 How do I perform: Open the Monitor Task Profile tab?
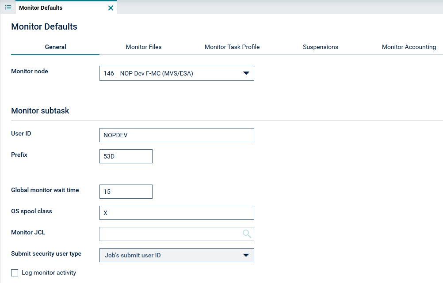click(x=232, y=47)
